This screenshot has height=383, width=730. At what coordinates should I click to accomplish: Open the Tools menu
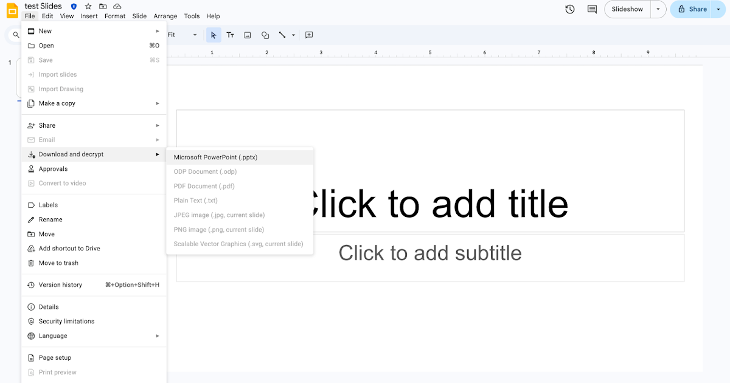192,16
